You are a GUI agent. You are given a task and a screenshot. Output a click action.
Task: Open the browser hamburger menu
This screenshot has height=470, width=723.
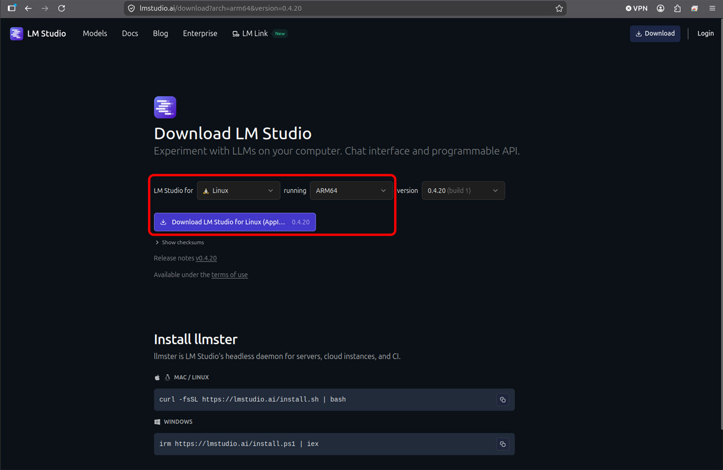(x=712, y=8)
